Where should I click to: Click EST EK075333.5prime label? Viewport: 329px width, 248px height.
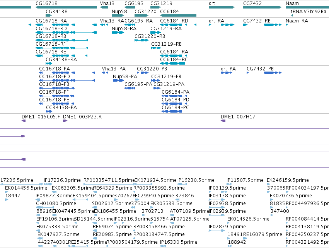click(x=57, y=227)
